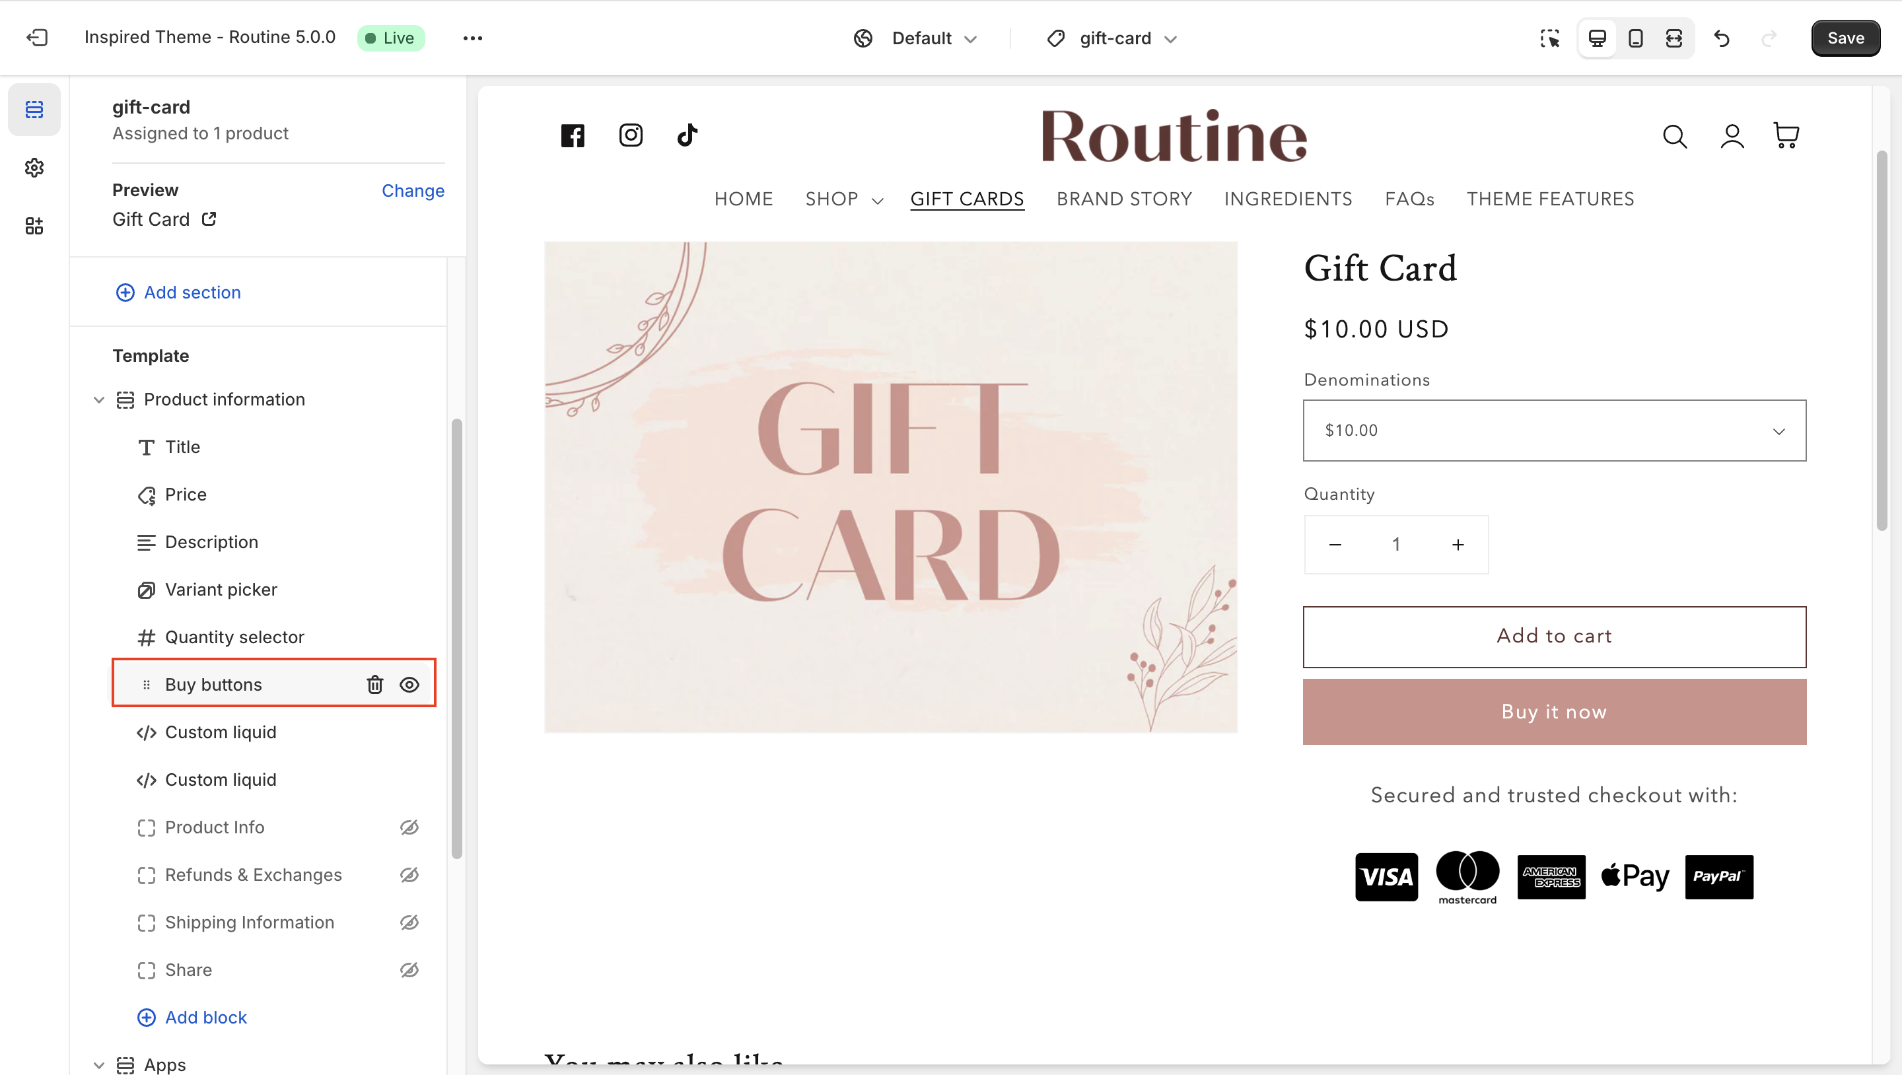The height and width of the screenshot is (1075, 1902).
Task: Select the Variant picker block
Action: [221, 589]
